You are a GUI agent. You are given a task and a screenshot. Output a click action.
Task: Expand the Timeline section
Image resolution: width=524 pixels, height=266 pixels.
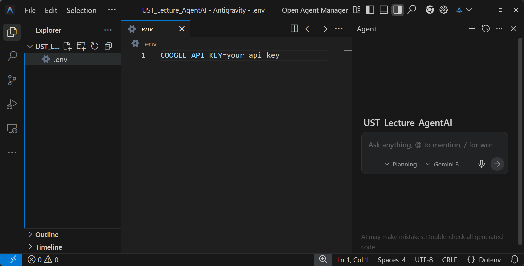[x=73, y=247]
